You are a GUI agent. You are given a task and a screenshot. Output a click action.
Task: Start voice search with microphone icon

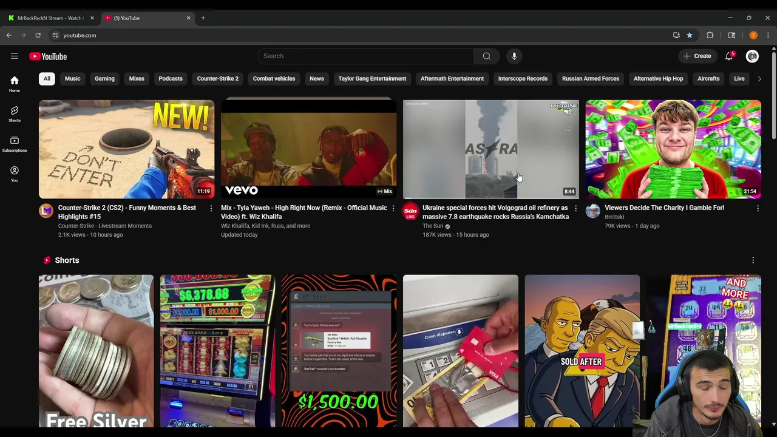(x=514, y=56)
